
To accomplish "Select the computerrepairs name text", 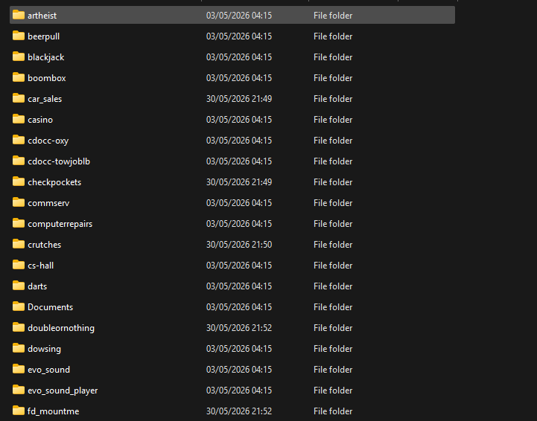I will 60,224.
